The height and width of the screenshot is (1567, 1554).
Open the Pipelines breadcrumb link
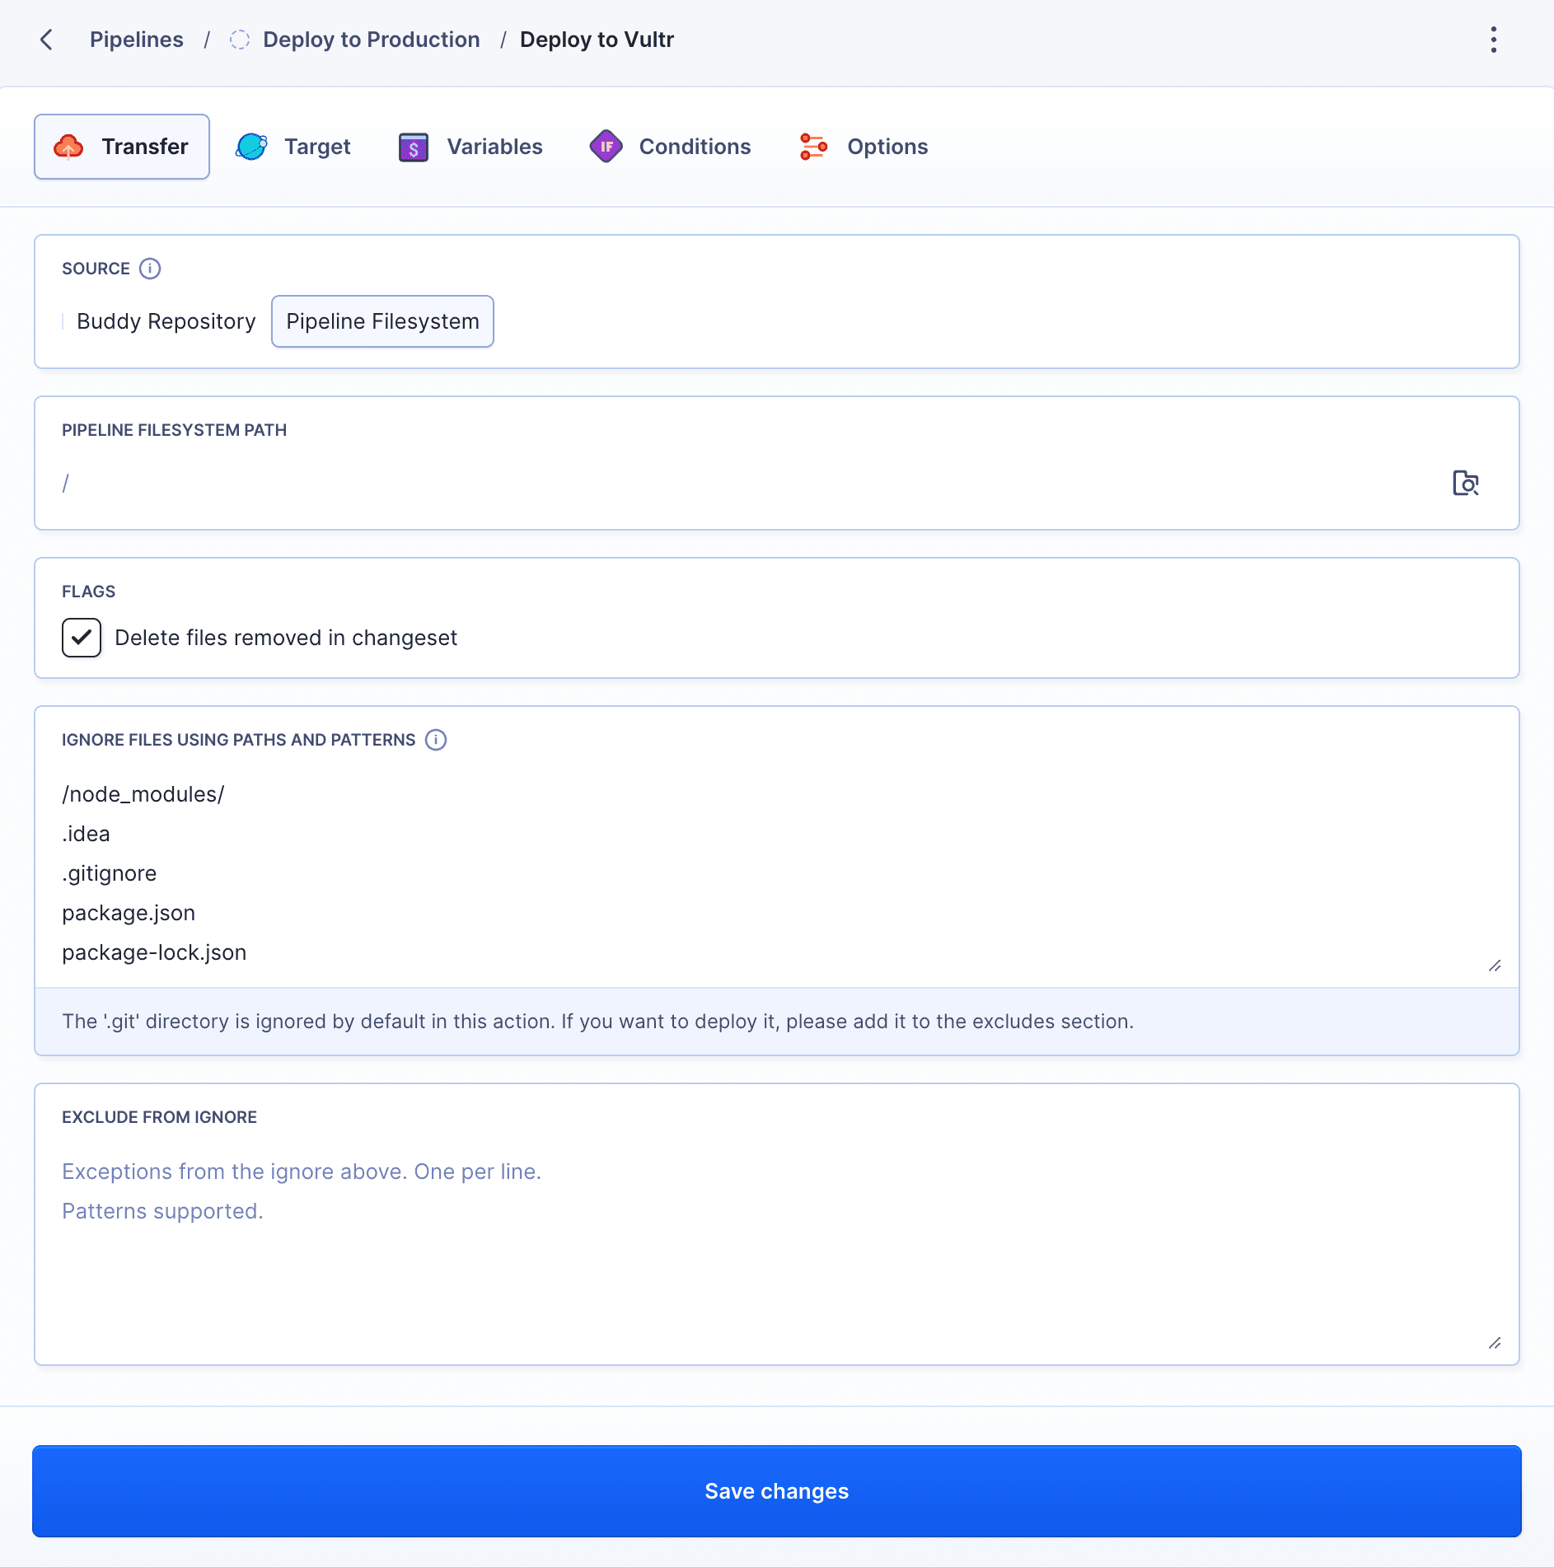pos(136,39)
